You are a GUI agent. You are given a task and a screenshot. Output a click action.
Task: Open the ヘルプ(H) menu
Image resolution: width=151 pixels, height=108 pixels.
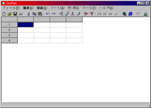pyautogui.click(x=106, y=8)
